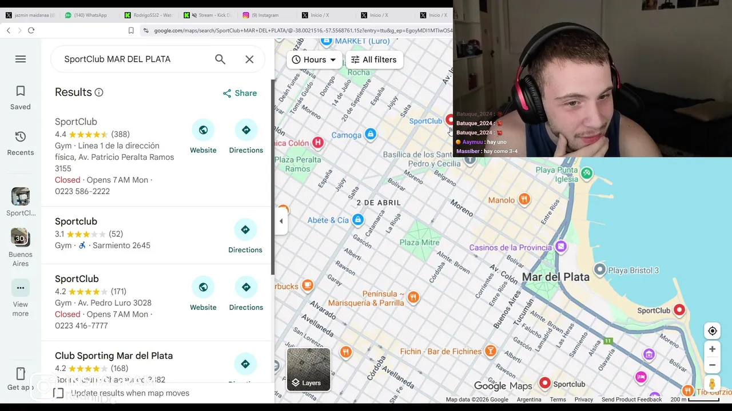Open the SportClub 4.4 rated result
The height and width of the screenshot is (411, 732).
click(x=76, y=122)
